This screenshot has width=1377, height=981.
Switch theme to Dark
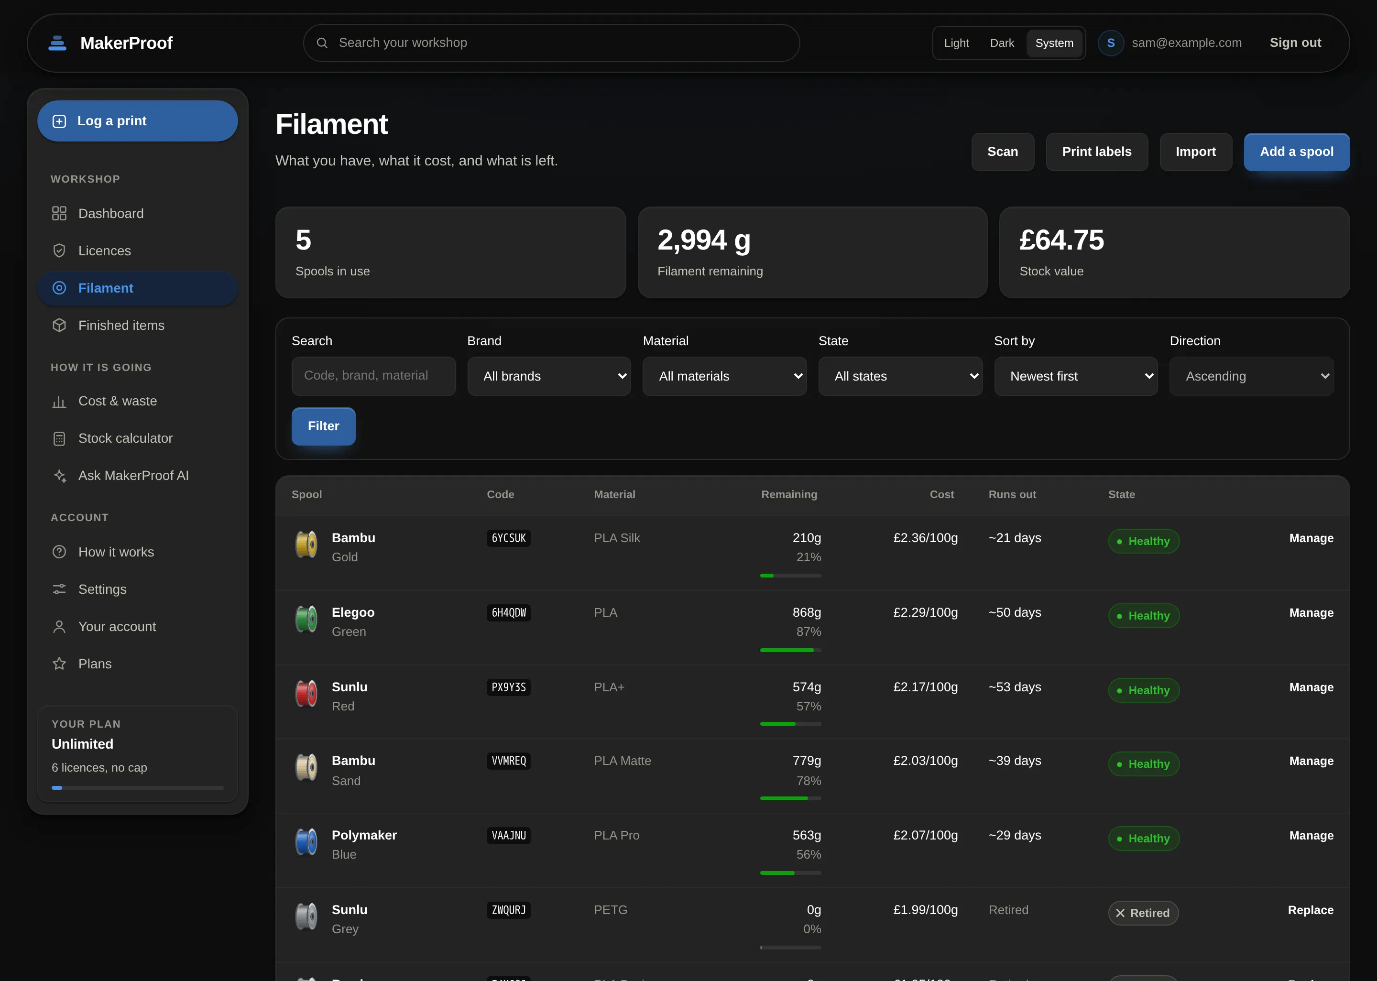coord(1002,43)
